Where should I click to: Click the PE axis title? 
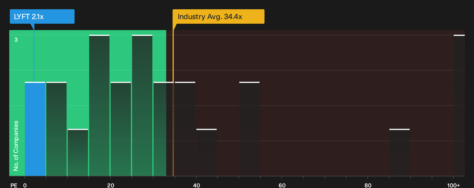14,185
